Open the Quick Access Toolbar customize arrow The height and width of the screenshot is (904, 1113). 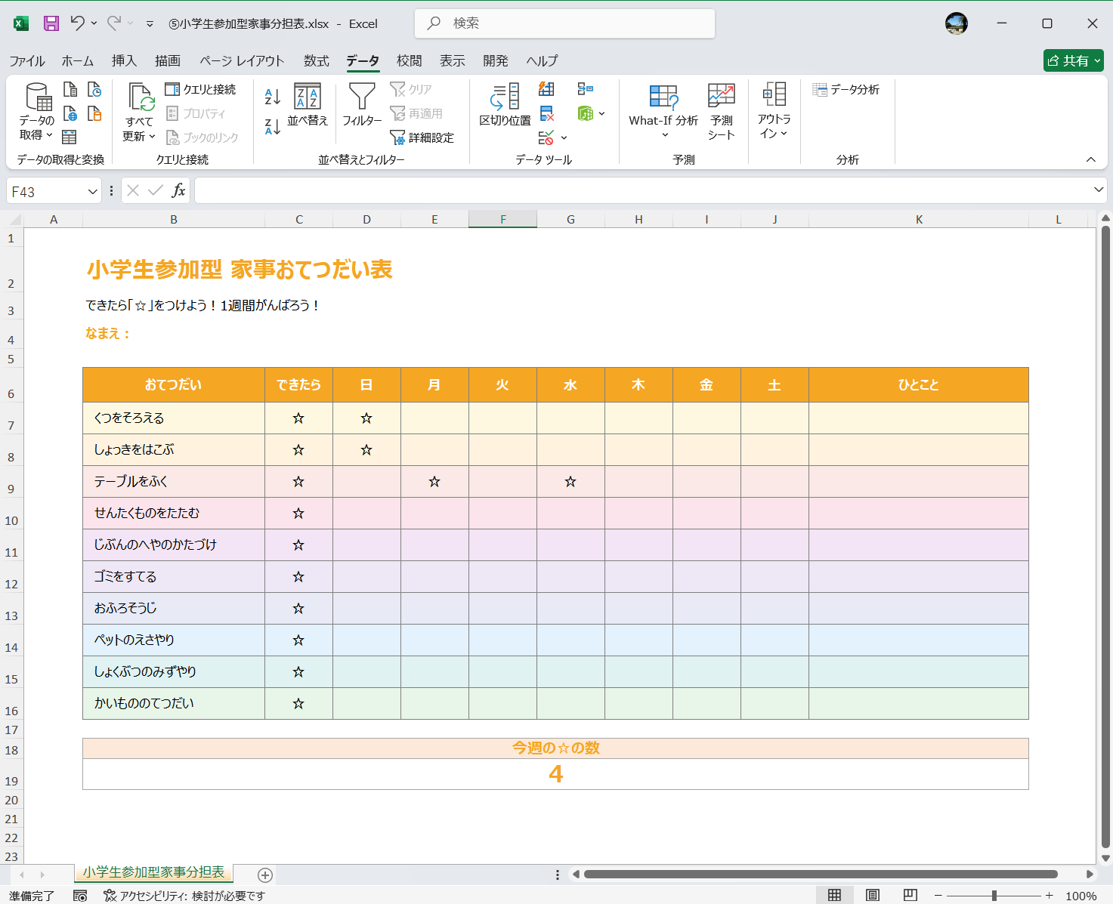[150, 24]
